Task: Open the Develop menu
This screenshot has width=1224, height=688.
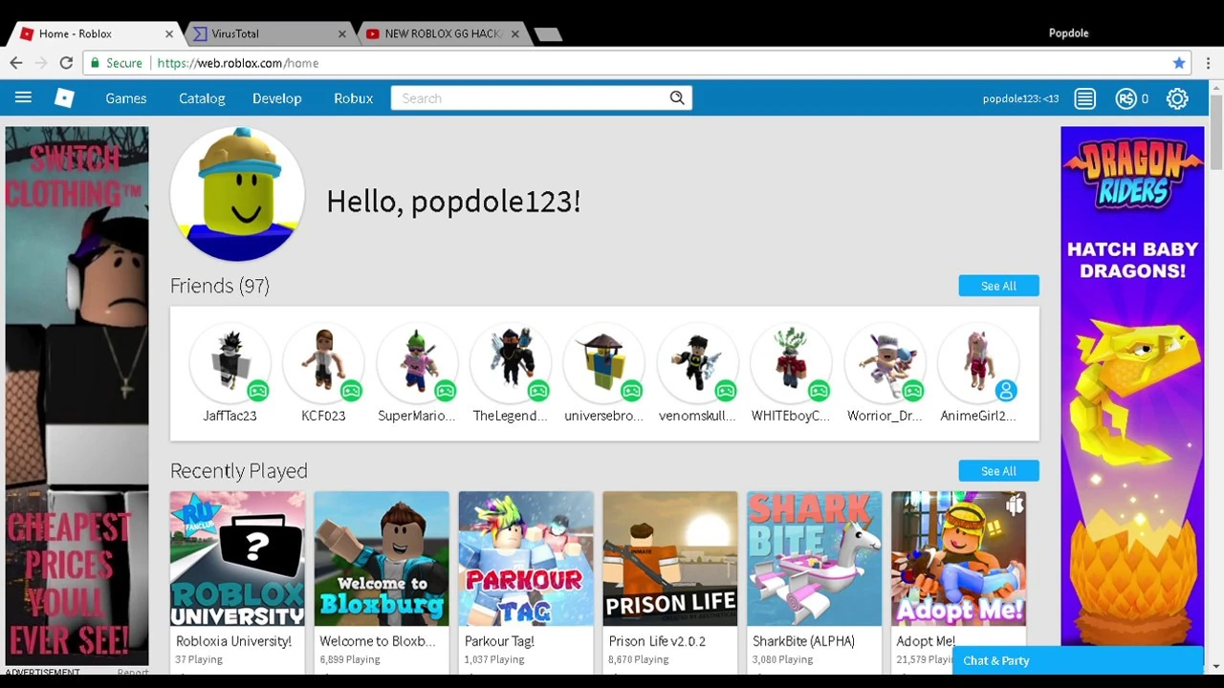Action: tap(277, 98)
